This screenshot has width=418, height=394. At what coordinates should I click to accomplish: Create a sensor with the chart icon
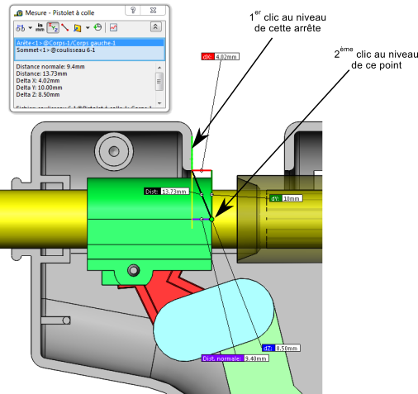tap(113, 27)
